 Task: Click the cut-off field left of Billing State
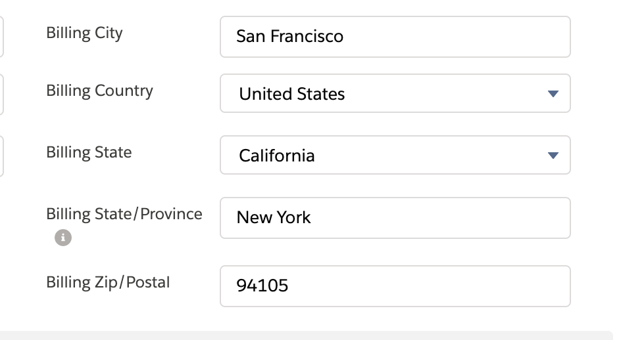2,156
